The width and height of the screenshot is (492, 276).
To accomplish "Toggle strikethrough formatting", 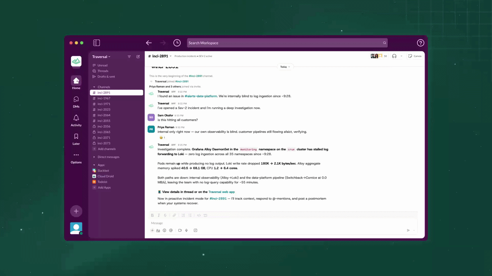I will (165, 215).
